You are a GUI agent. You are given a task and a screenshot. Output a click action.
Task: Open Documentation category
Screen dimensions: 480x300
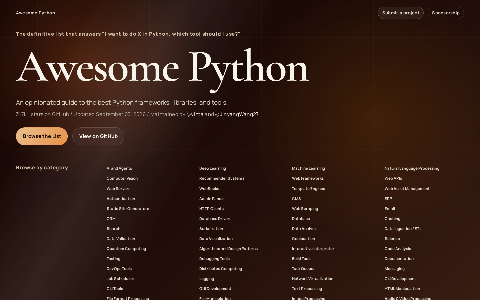pyautogui.click(x=399, y=259)
